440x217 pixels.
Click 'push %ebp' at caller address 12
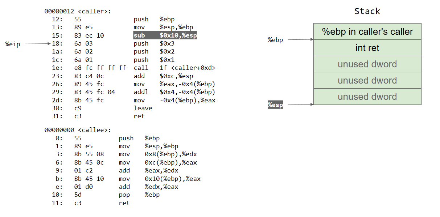click(154, 19)
